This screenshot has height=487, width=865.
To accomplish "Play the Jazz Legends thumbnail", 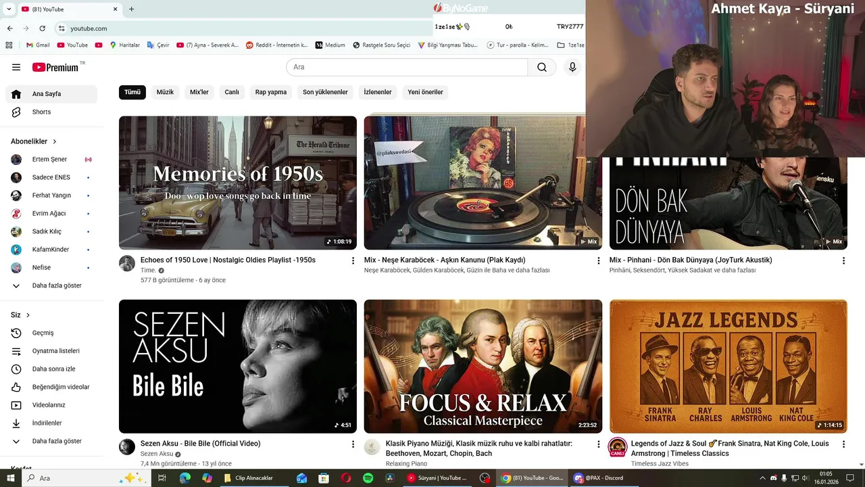I will (728, 366).
